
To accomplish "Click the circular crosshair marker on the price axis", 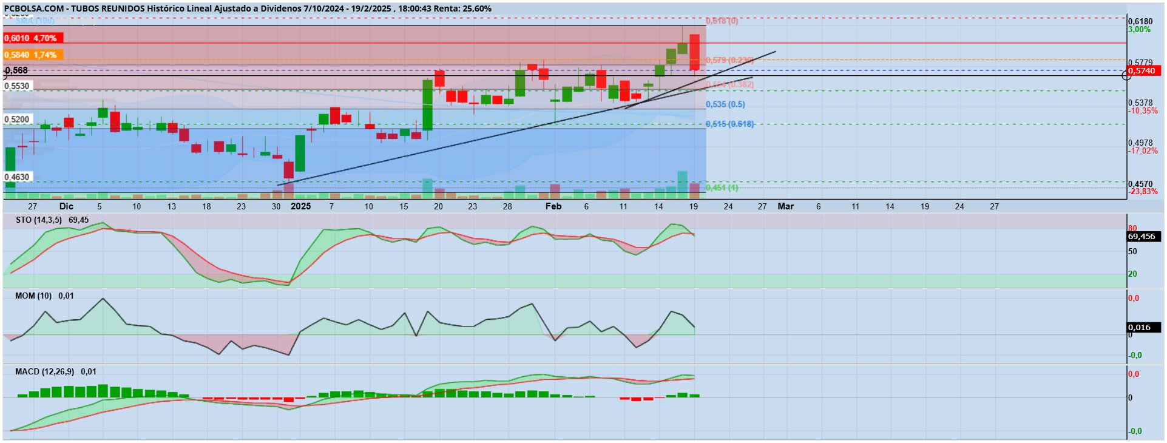I will coord(1127,75).
